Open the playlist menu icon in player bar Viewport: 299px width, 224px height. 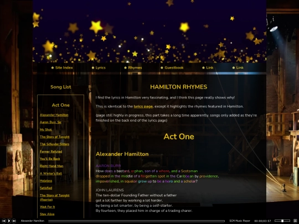pos(295,221)
